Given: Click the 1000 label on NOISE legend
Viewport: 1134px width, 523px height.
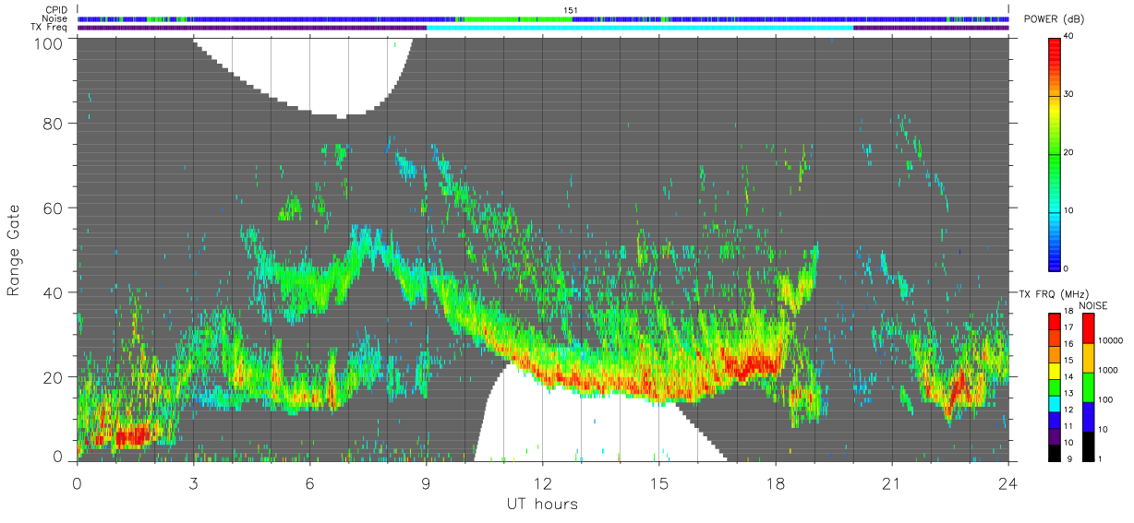Looking at the screenshot, I should point(1110,370).
